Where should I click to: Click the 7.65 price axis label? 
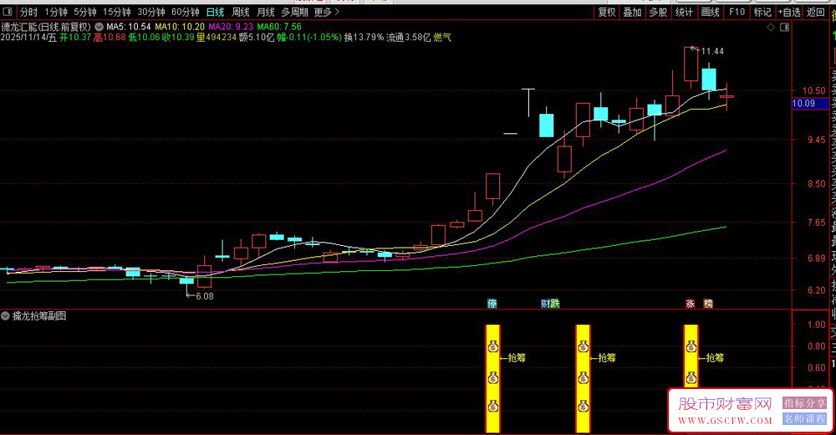[816, 223]
